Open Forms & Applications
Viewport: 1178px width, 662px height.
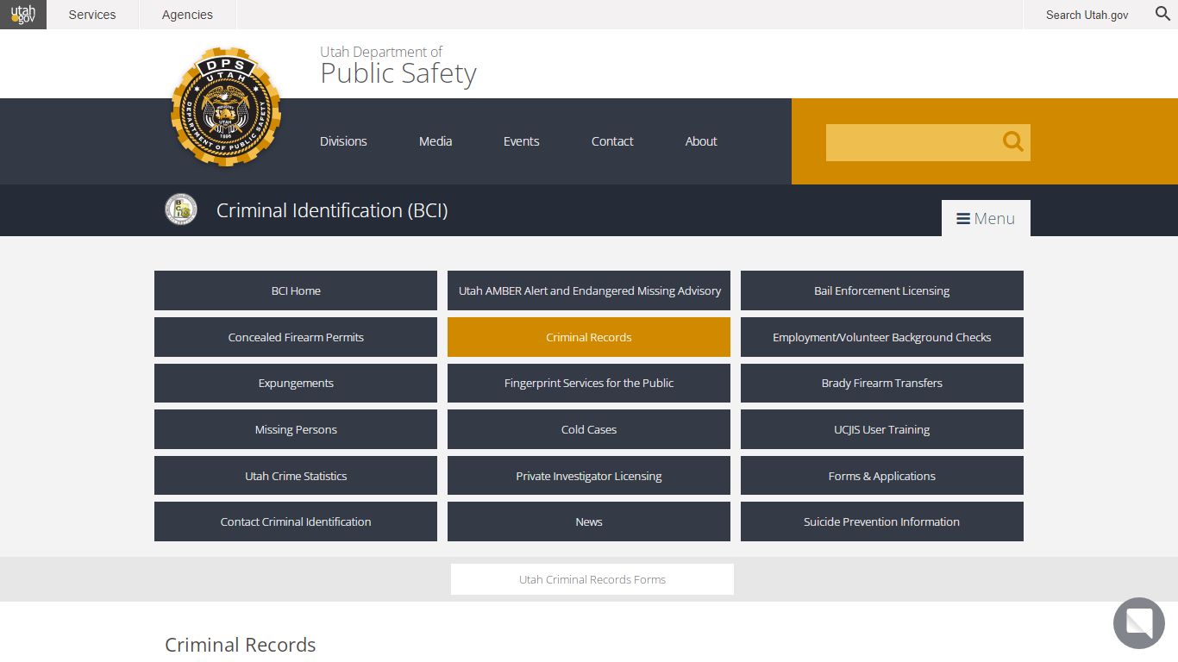[x=882, y=476]
